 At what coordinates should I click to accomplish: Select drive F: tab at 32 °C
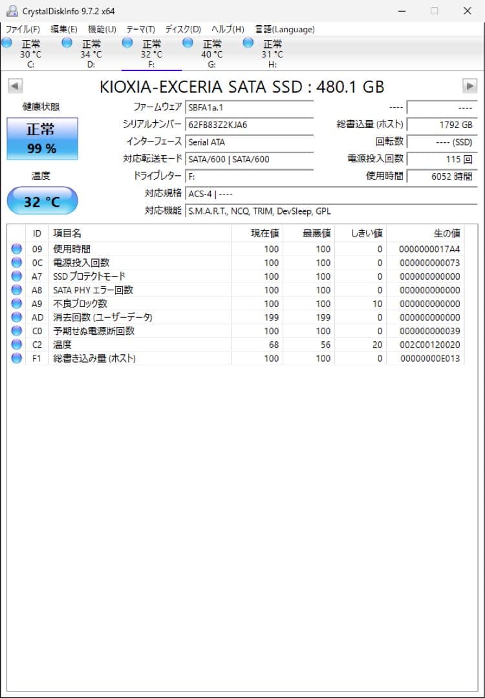pos(151,54)
